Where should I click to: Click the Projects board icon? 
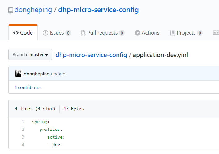[172, 33]
